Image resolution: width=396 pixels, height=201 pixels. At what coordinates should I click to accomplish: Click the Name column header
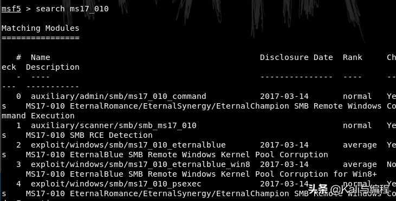pyautogui.click(x=41, y=57)
